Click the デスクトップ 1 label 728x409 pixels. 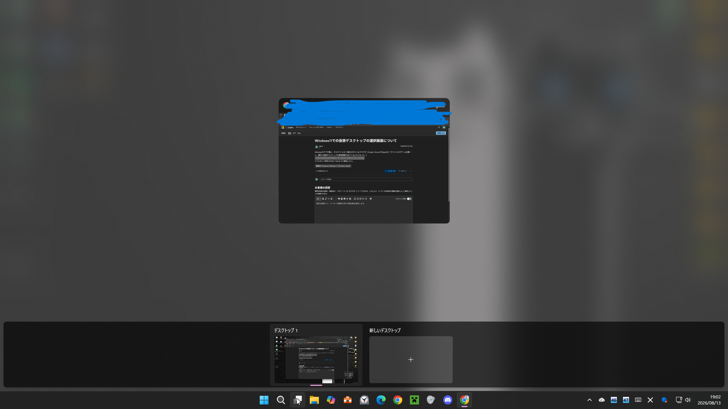click(286, 331)
